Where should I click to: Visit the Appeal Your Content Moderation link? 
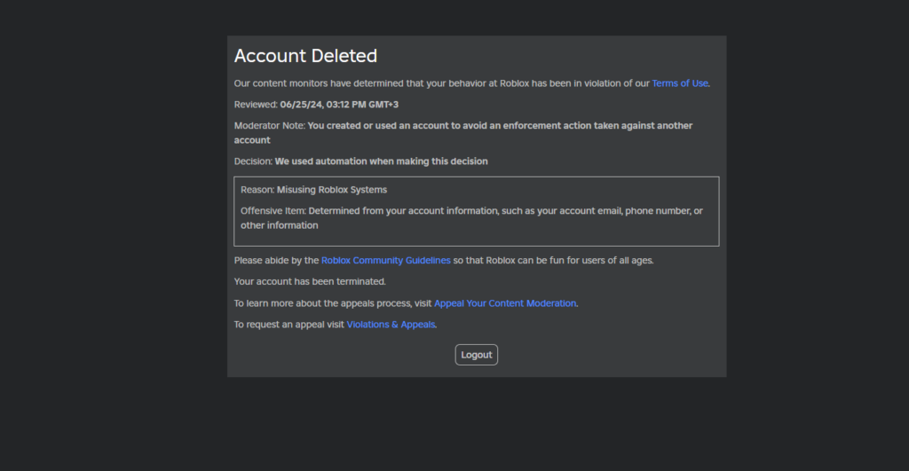[x=505, y=303]
